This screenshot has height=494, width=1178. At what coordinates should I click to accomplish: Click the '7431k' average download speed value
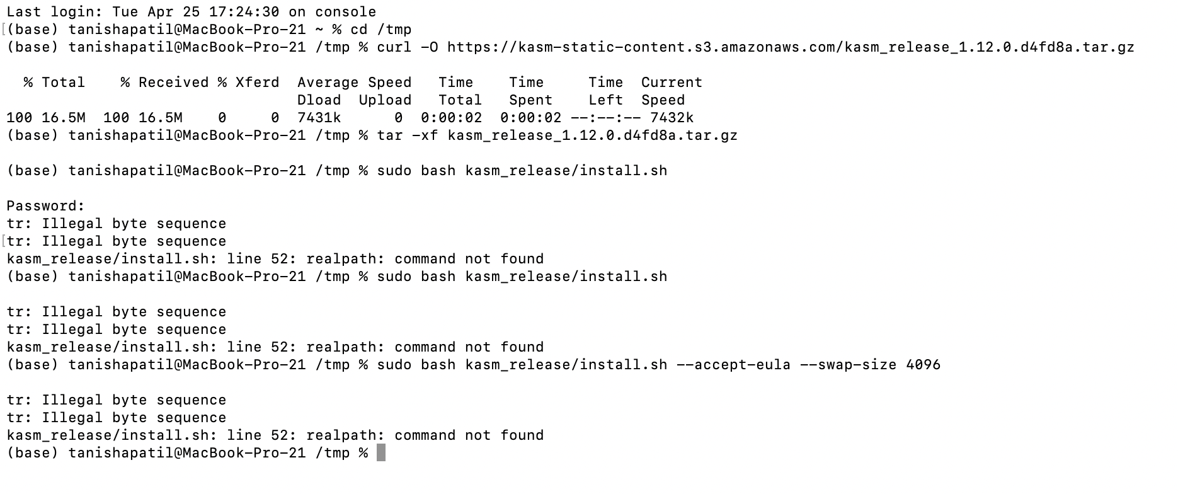[319, 118]
